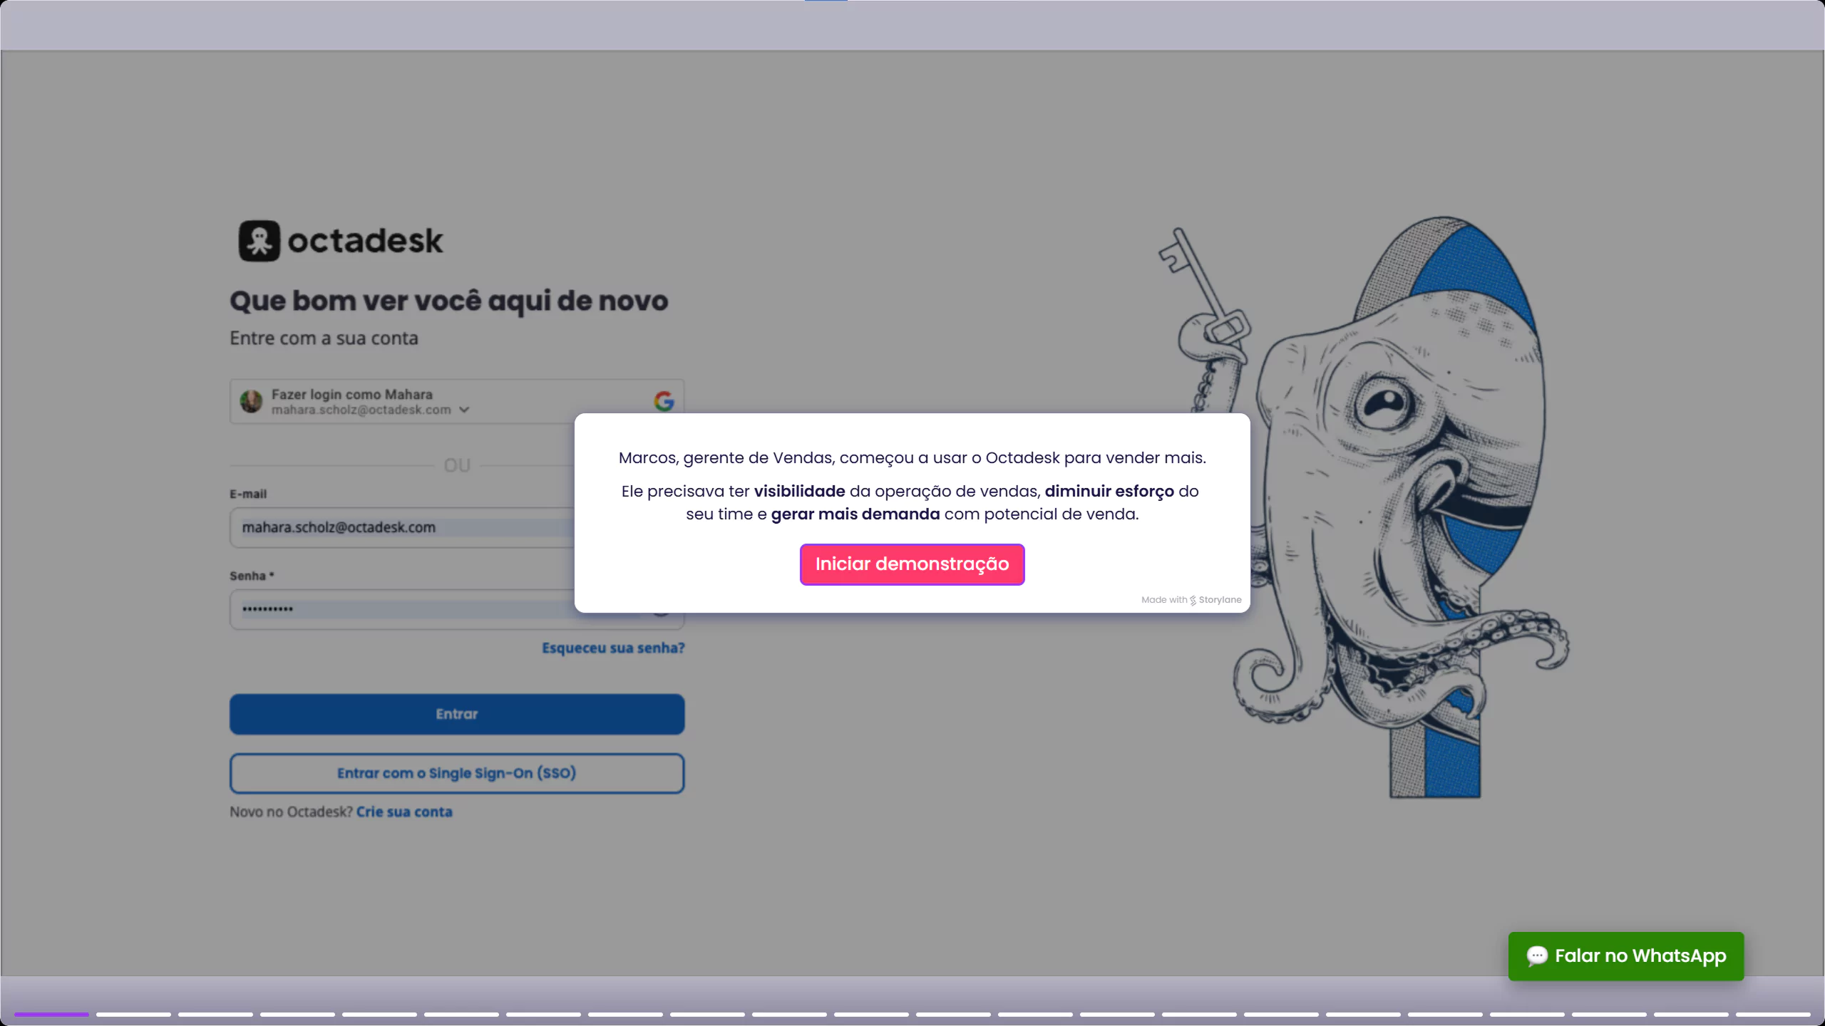Viewport: 1825px width, 1026px height.
Task: Follow the Crie sua conta link
Action: click(x=404, y=812)
